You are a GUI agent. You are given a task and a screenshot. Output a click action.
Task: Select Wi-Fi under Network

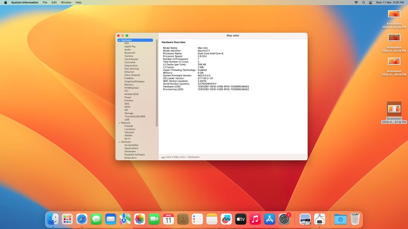(127, 138)
